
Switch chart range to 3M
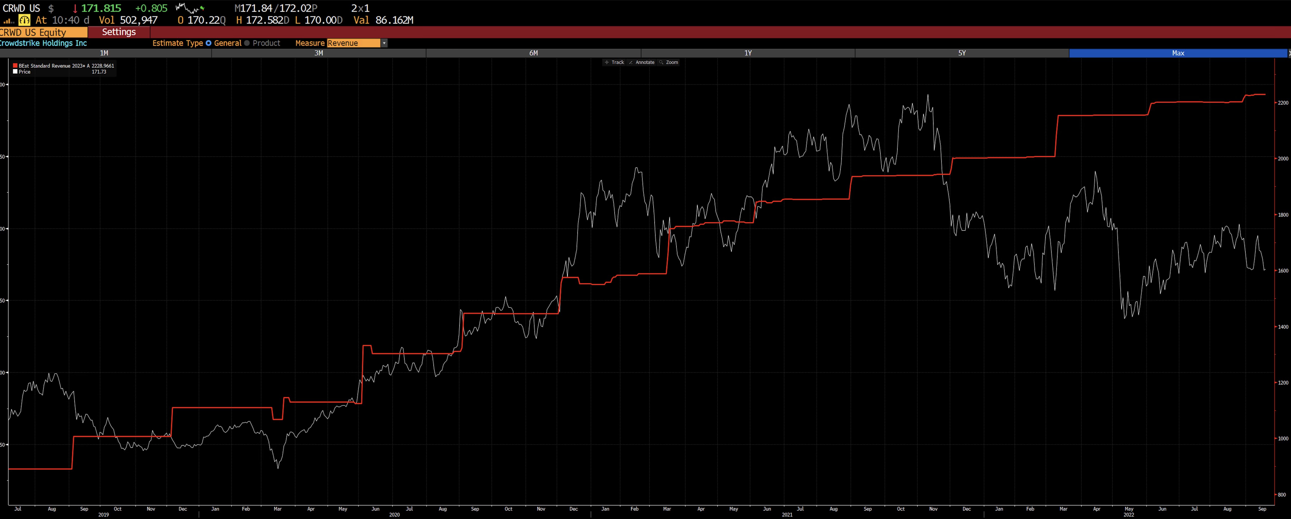319,53
